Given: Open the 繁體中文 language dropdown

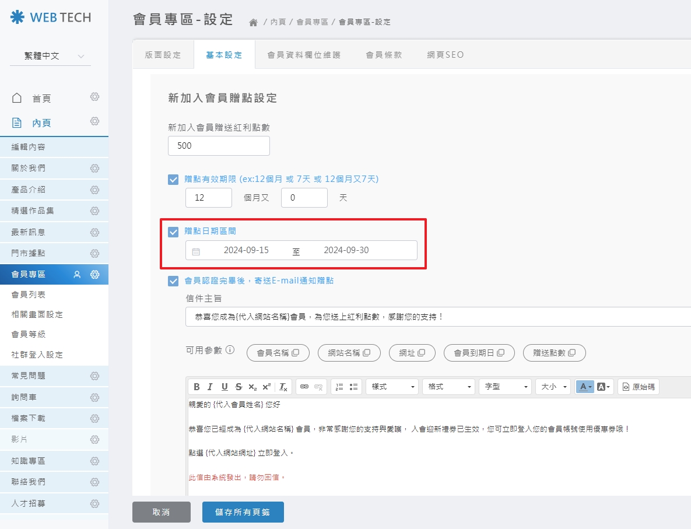Looking at the screenshot, I should click(50, 56).
